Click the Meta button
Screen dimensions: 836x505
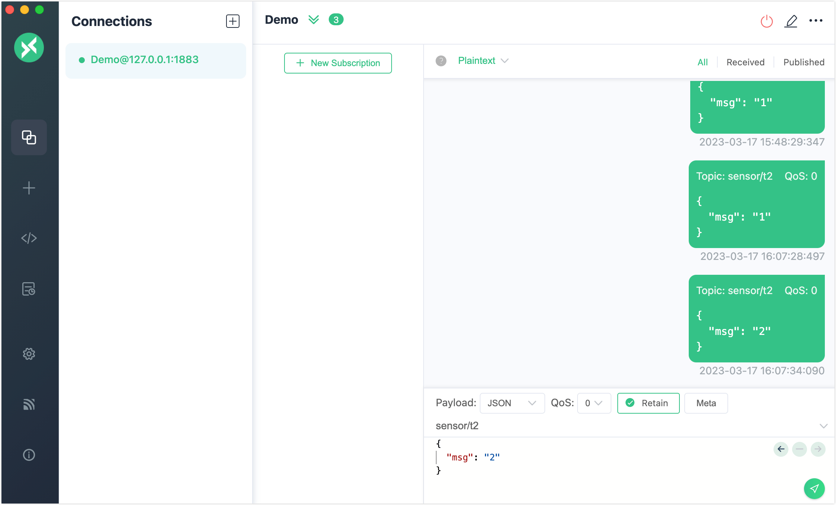point(706,403)
